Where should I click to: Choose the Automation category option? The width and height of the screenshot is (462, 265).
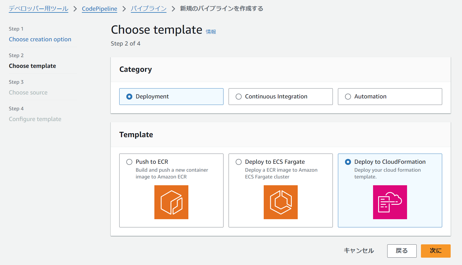pos(348,97)
